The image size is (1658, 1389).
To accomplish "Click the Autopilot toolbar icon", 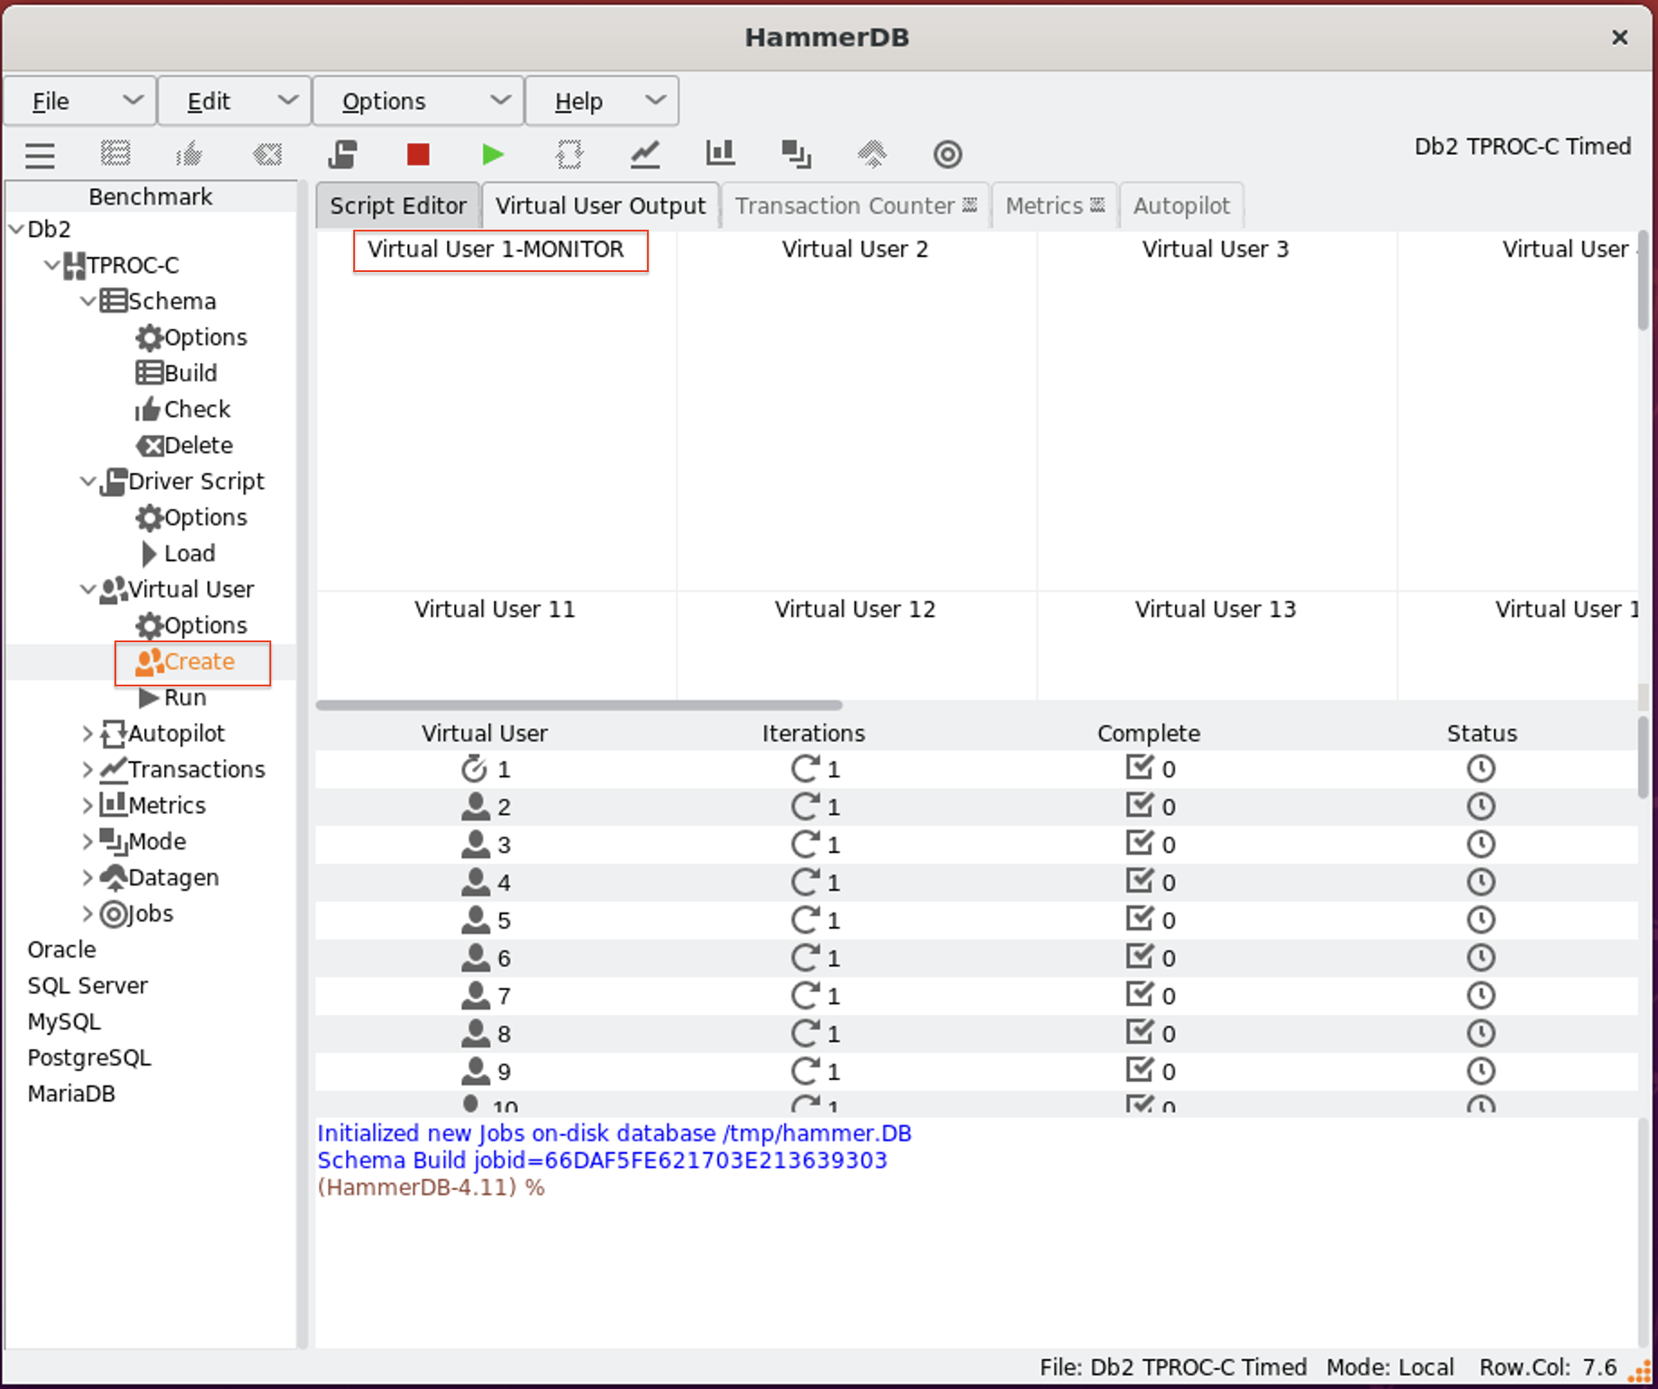I will (x=569, y=155).
